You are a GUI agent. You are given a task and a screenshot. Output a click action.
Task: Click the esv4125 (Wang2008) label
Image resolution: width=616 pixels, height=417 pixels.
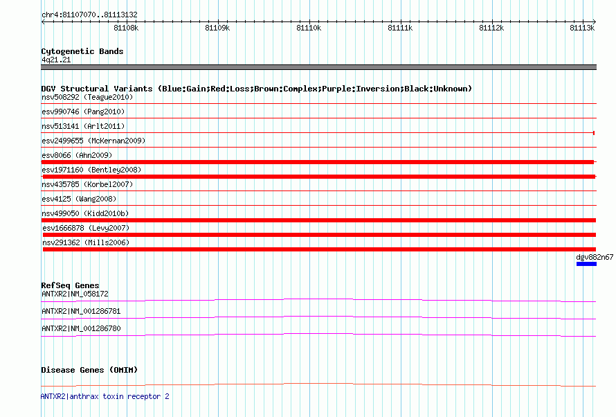coord(79,199)
